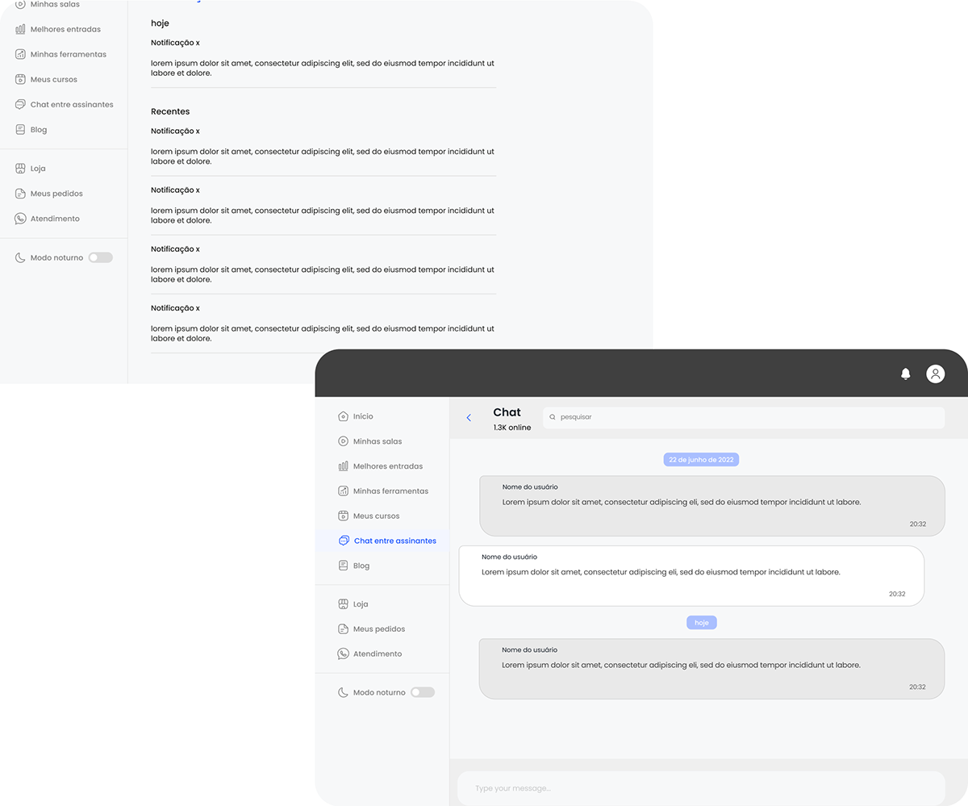
Task: Click Meus cursos label in chat window sidebar
Action: (377, 516)
